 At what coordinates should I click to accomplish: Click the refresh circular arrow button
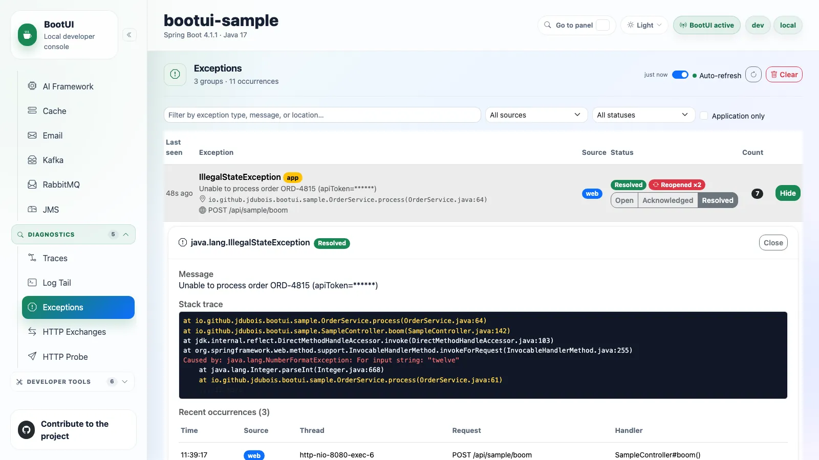[x=753, y=75]
